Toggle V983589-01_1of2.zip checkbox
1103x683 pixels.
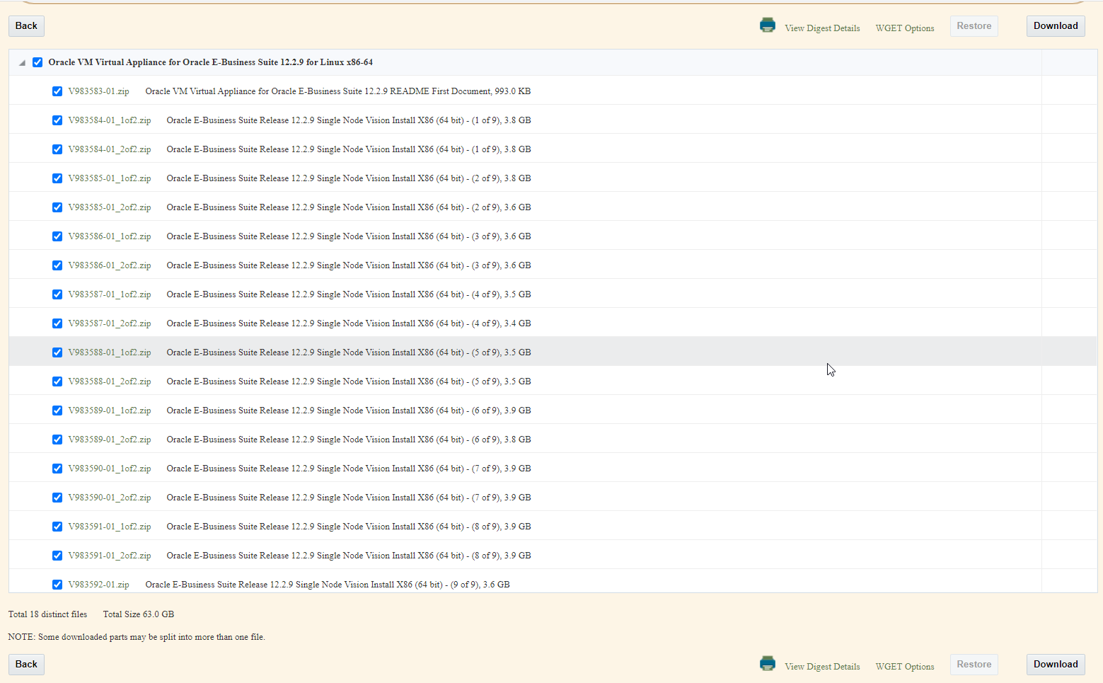(x=57, y=411)
